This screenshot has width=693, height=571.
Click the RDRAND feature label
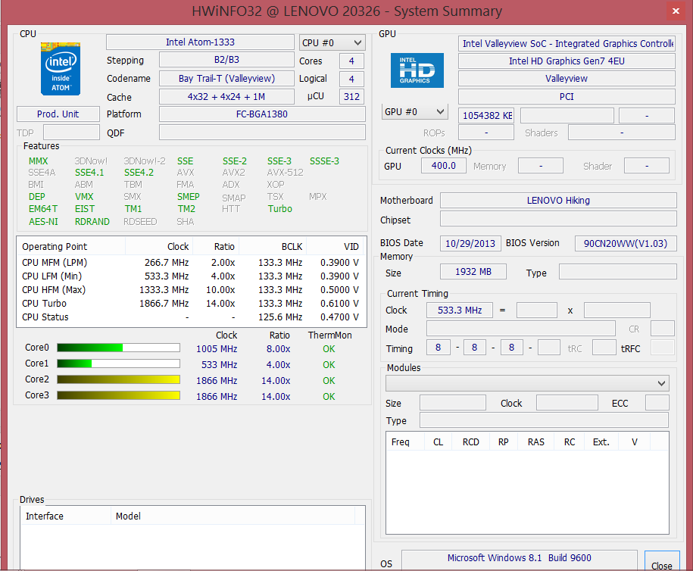(x=92, y=221)
